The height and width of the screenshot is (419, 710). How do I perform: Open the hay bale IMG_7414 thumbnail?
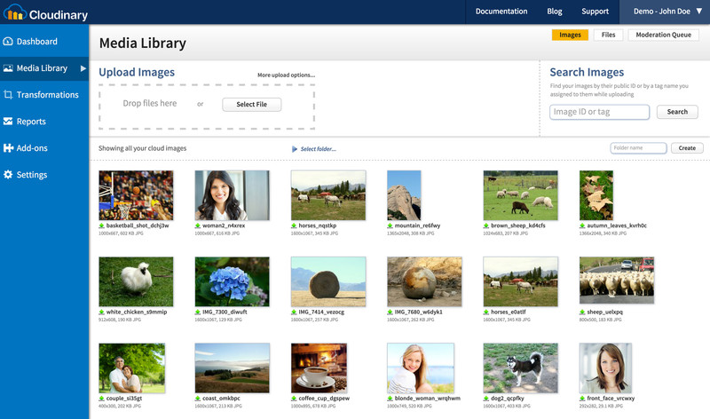point(328,281)
